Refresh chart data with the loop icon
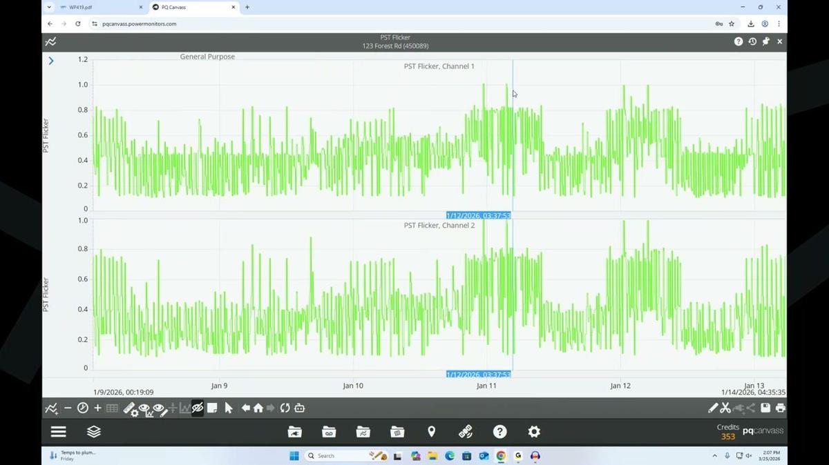The width and height of the screenshot is (829, 465). coord(285,408)
